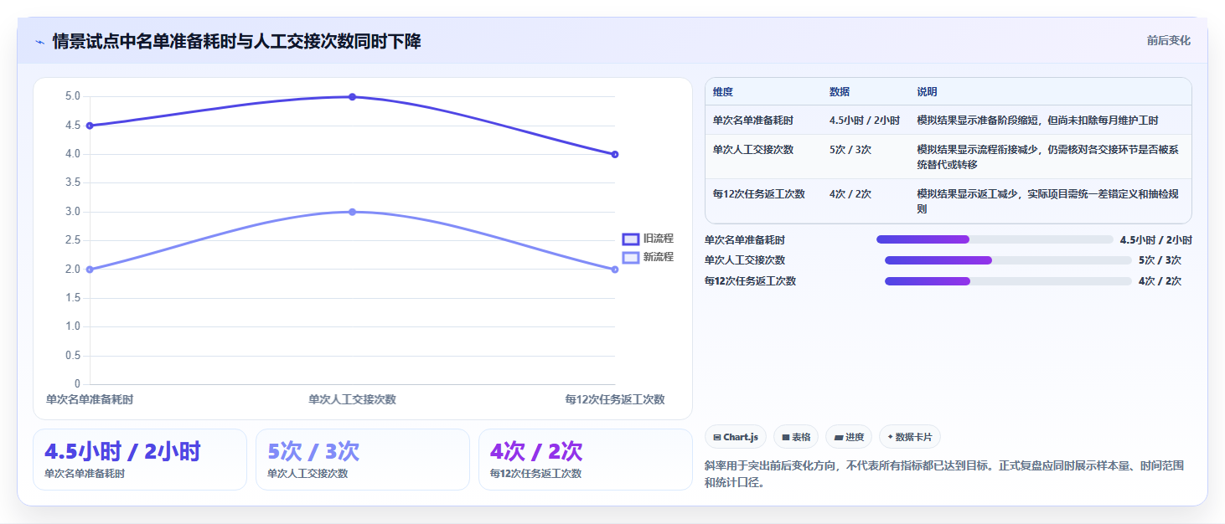
Task: Open the 5次 / 3次 stat card
Action: tap(363, 460)
